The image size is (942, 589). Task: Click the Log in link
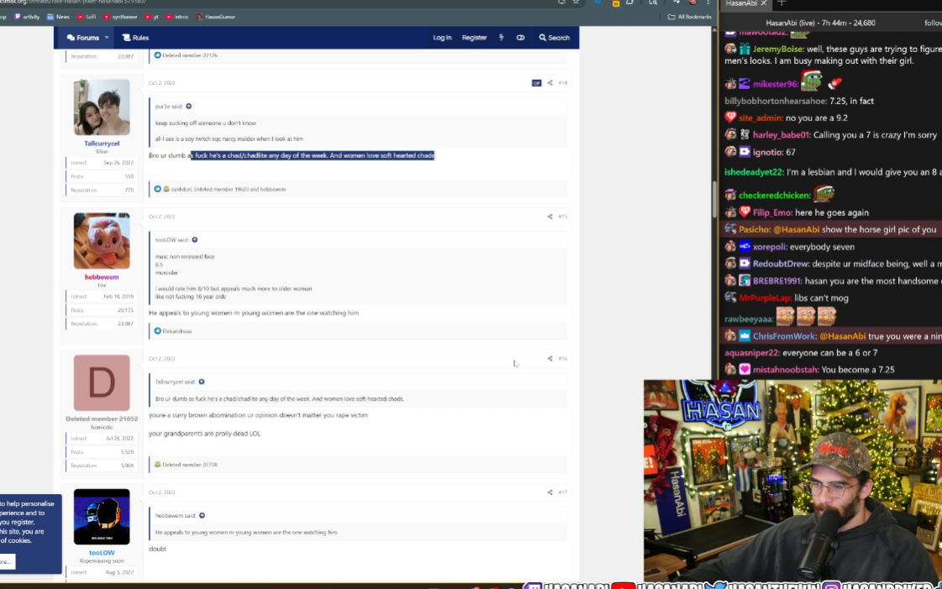tap(442, 38)
